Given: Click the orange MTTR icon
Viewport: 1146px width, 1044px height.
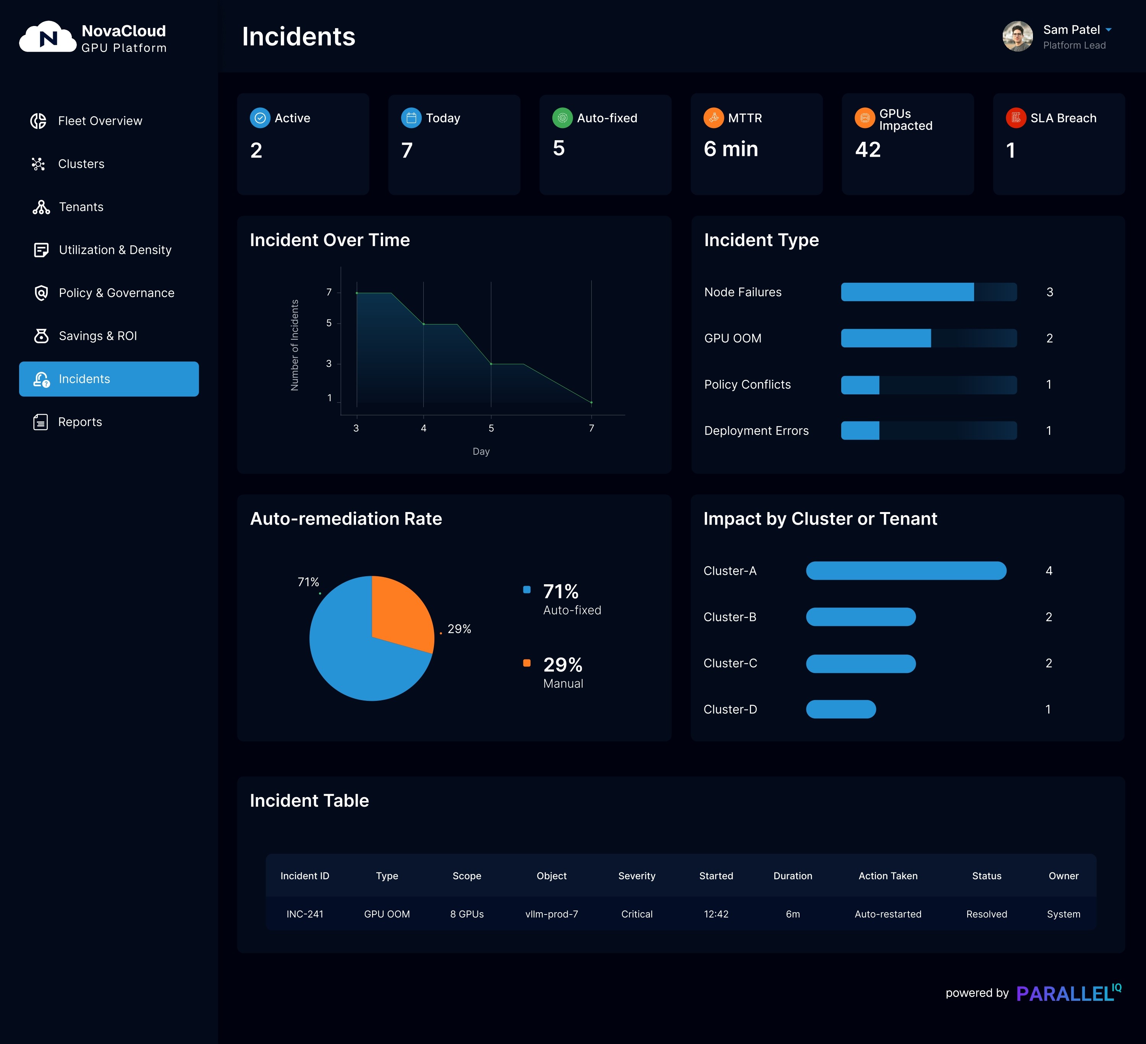Looking at the screenshot, I should tap(714, 118).
